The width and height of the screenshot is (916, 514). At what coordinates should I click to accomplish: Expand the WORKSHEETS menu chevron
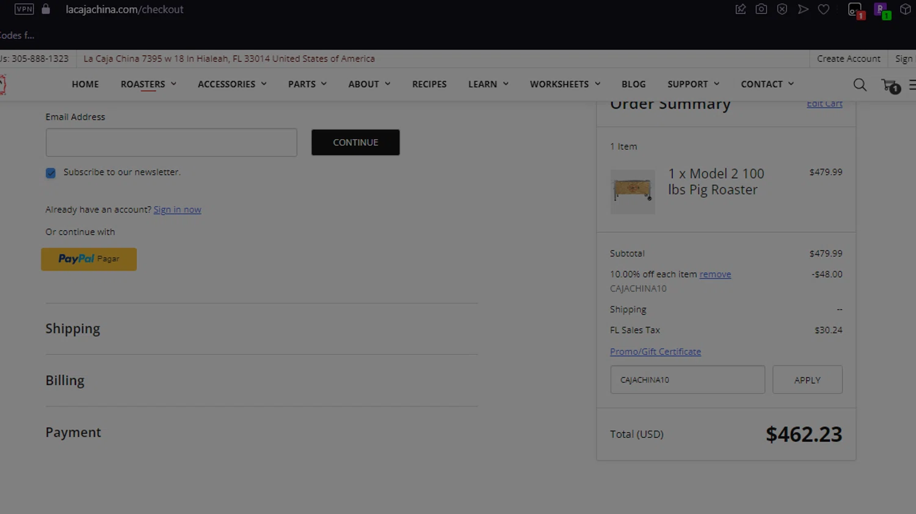coord(597,84)
